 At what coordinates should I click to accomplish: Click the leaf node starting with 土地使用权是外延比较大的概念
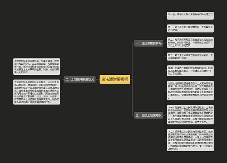coord(36,92)
